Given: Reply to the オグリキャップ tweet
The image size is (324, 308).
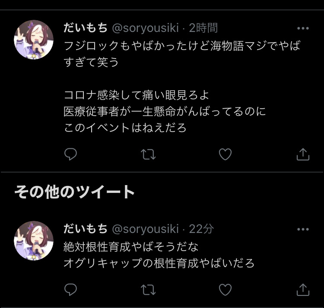Looking at the screenshot, I should (x=71, y=289).
